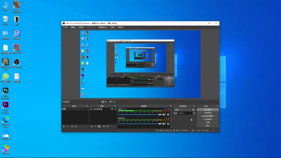Mute the Mic/Aux speaker icon
Screen dimensions: 281x158
coord(164,114)
